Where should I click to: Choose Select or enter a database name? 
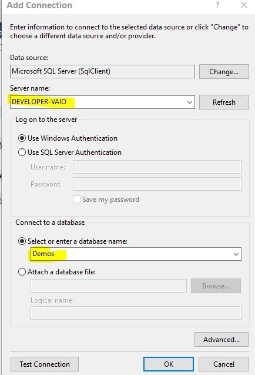pos(22,241)
